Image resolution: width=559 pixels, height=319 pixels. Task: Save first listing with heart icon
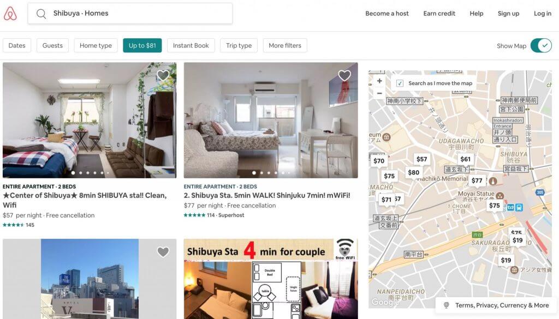[163, 75]
